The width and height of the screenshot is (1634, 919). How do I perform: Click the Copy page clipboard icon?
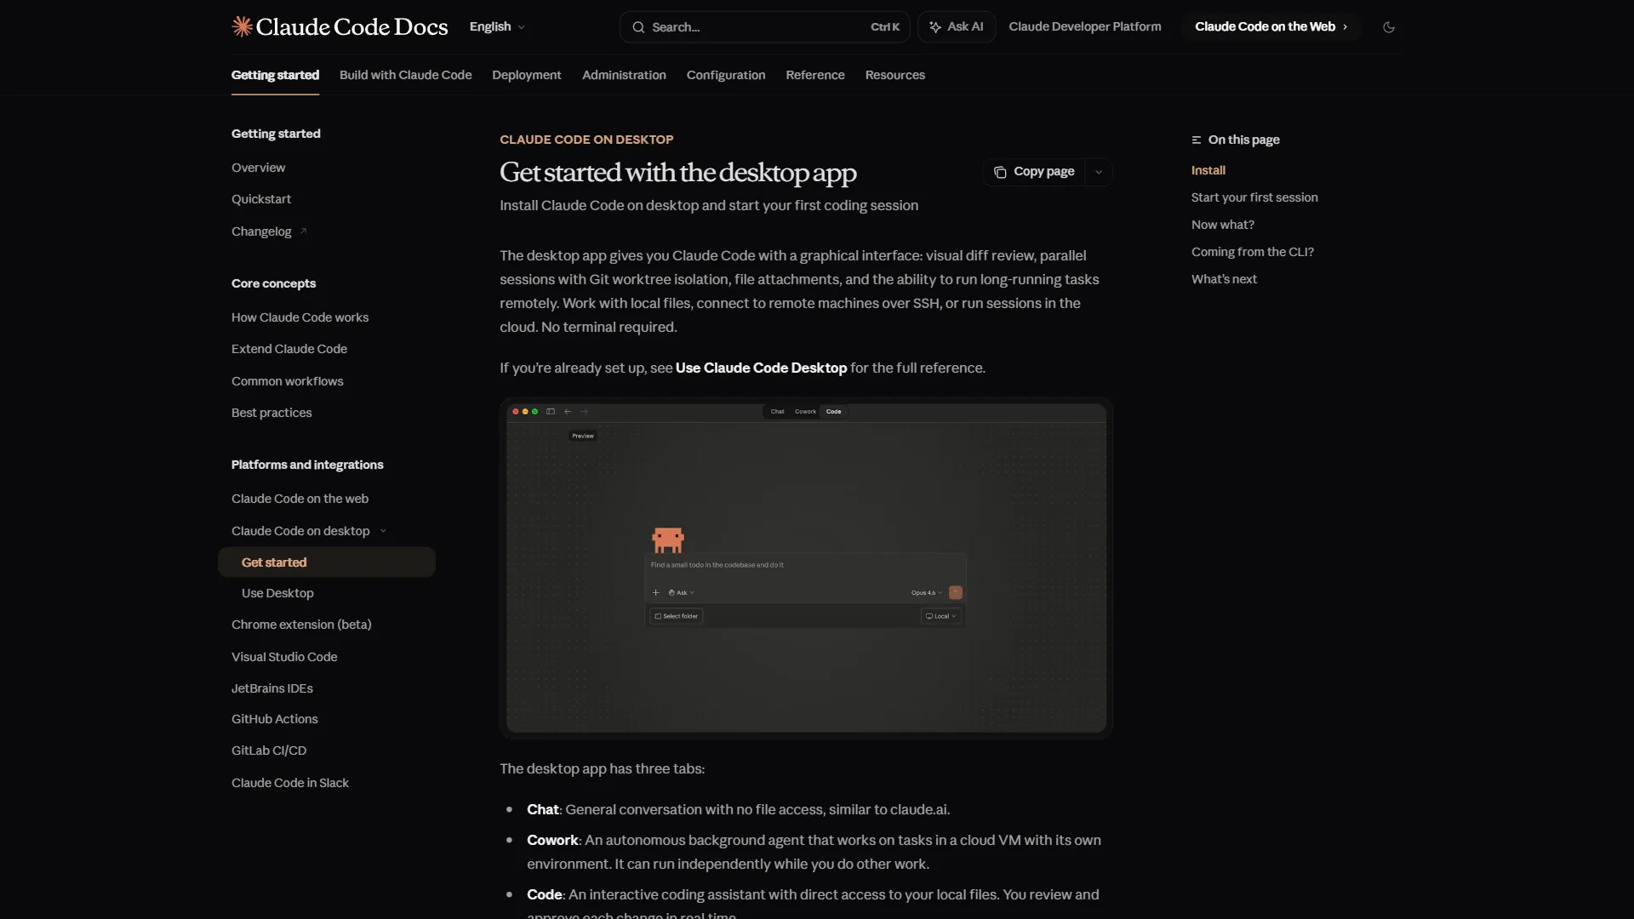(x=1000, y=172)
